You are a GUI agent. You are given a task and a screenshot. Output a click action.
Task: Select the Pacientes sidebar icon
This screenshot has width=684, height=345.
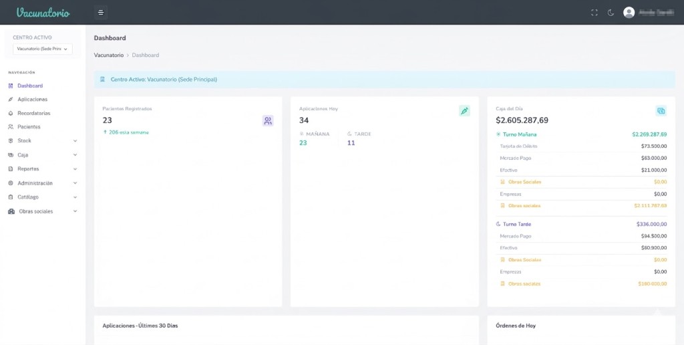pyautogui.click(x=11, y=126)
